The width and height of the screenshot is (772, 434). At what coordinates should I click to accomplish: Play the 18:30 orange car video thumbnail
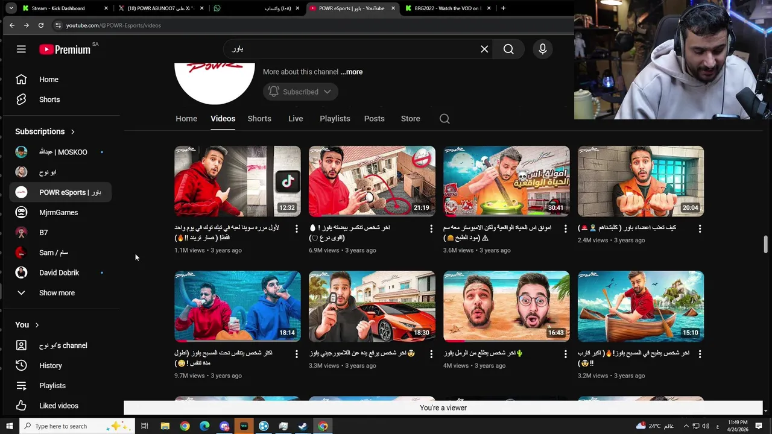(x=372, y=306)
